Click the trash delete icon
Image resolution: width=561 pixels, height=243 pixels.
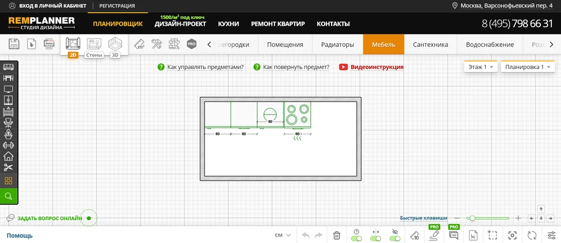tap(337, 235)
